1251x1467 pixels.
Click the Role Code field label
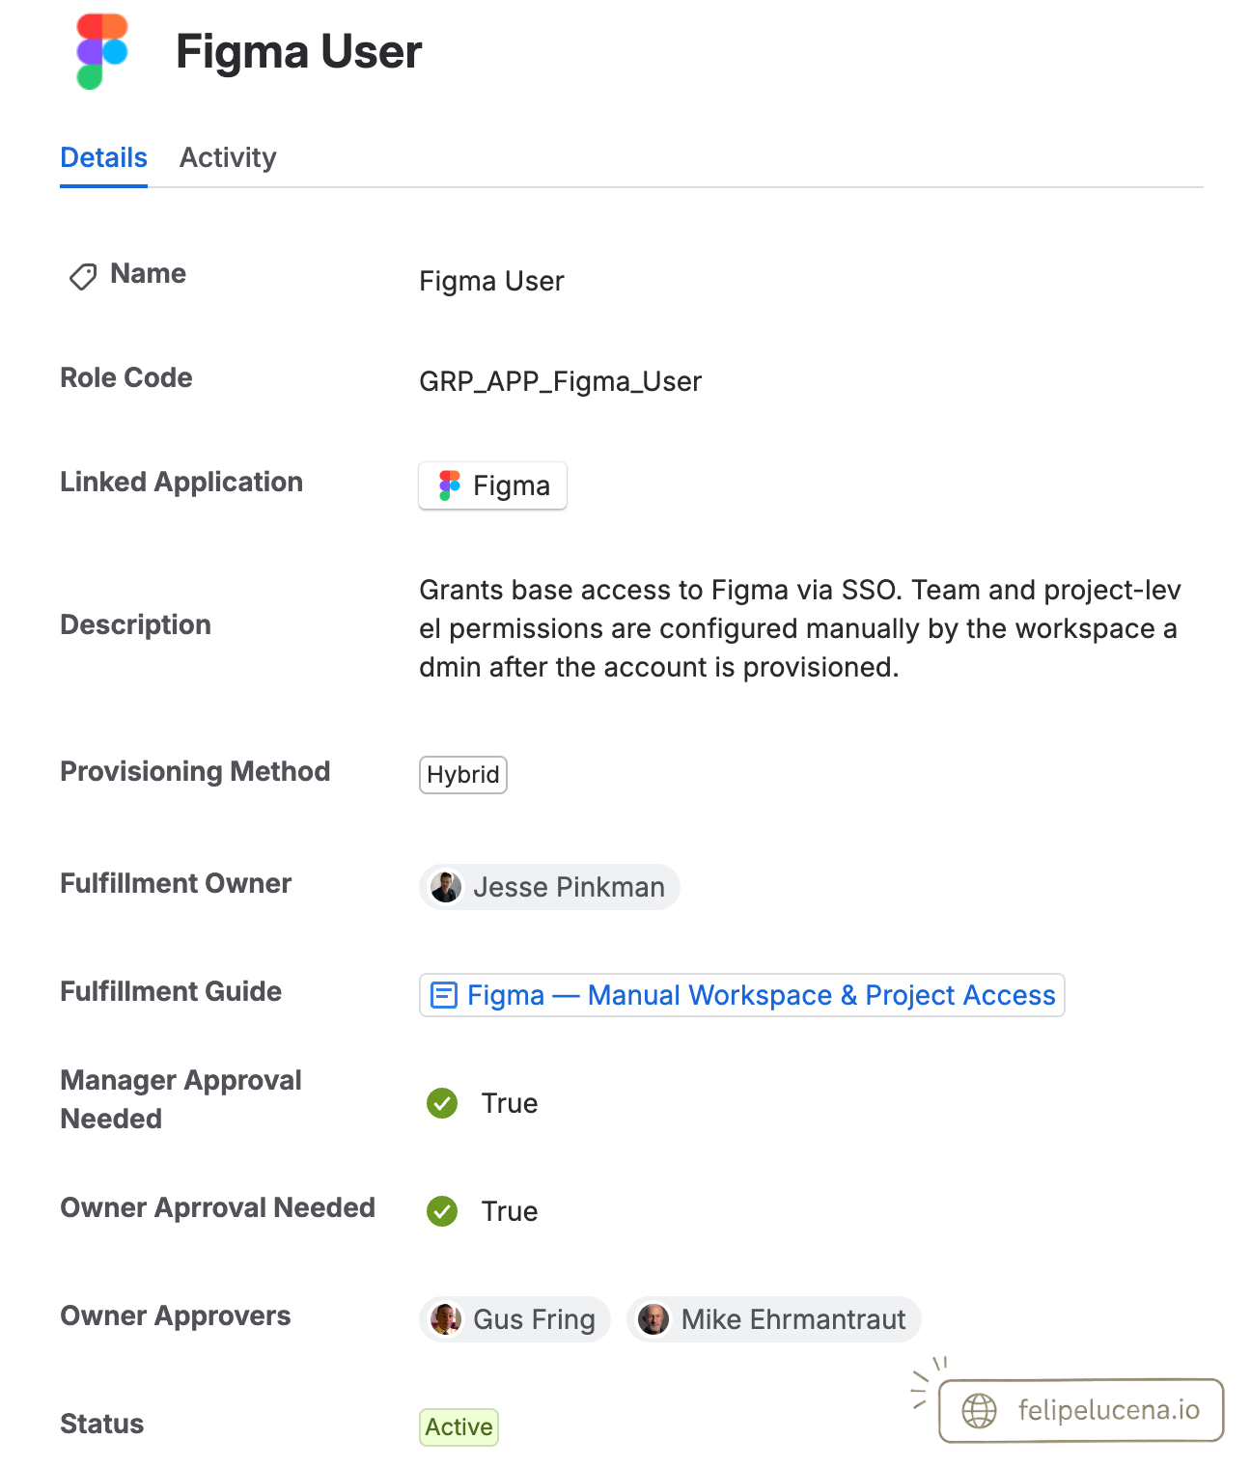(126, 377)
